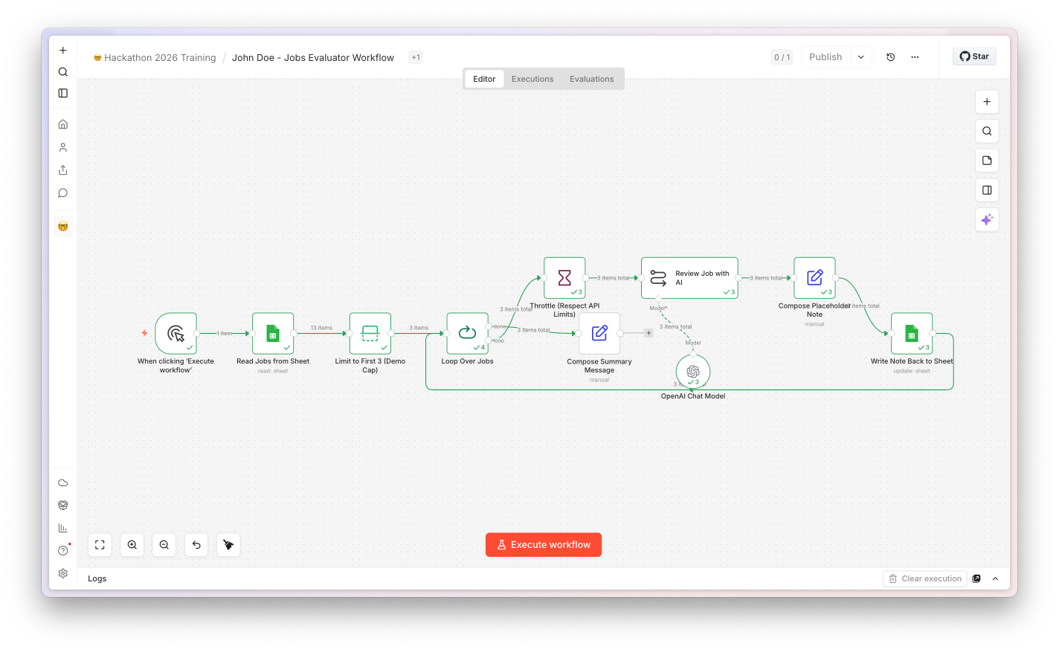
Task: Open workflow history clock icon
Action: [x=891, y=57]
